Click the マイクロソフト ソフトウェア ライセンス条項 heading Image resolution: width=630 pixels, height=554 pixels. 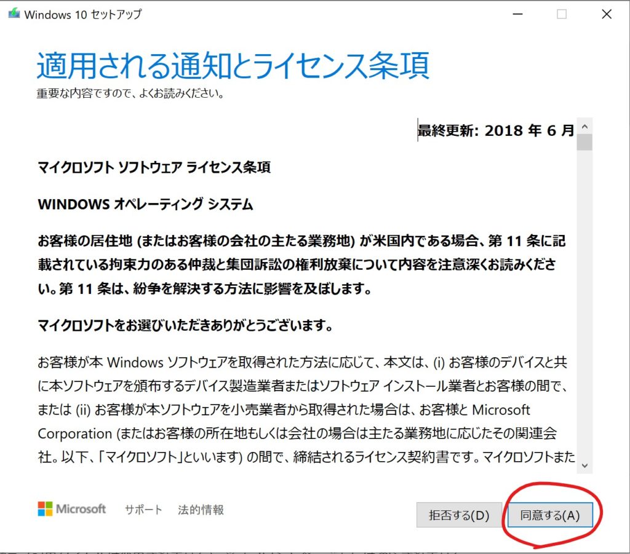click(154, 167)
